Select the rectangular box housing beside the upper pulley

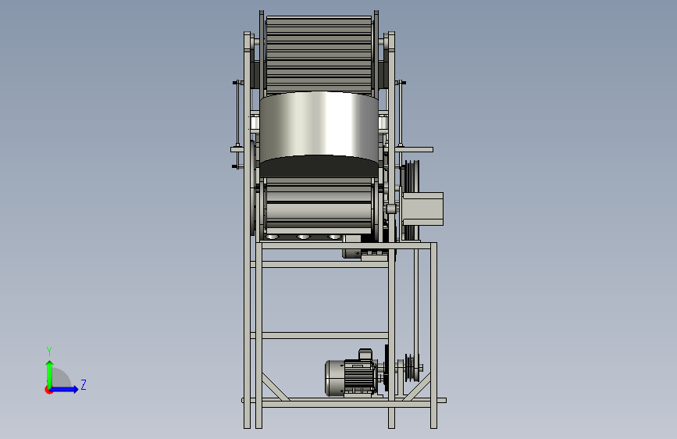pos(422,209)
